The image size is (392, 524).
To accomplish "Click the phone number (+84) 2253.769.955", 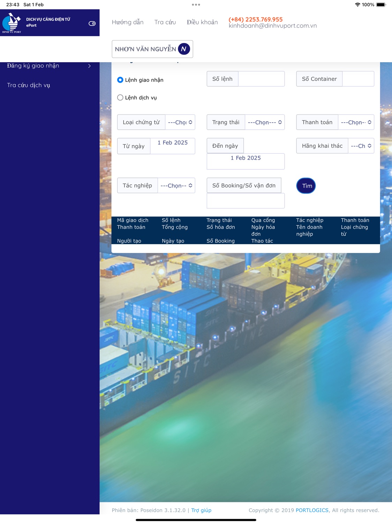I will (x=256, y=20).
